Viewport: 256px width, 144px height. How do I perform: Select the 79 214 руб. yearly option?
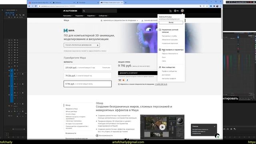pyautogui.click(x=88, y=76)
